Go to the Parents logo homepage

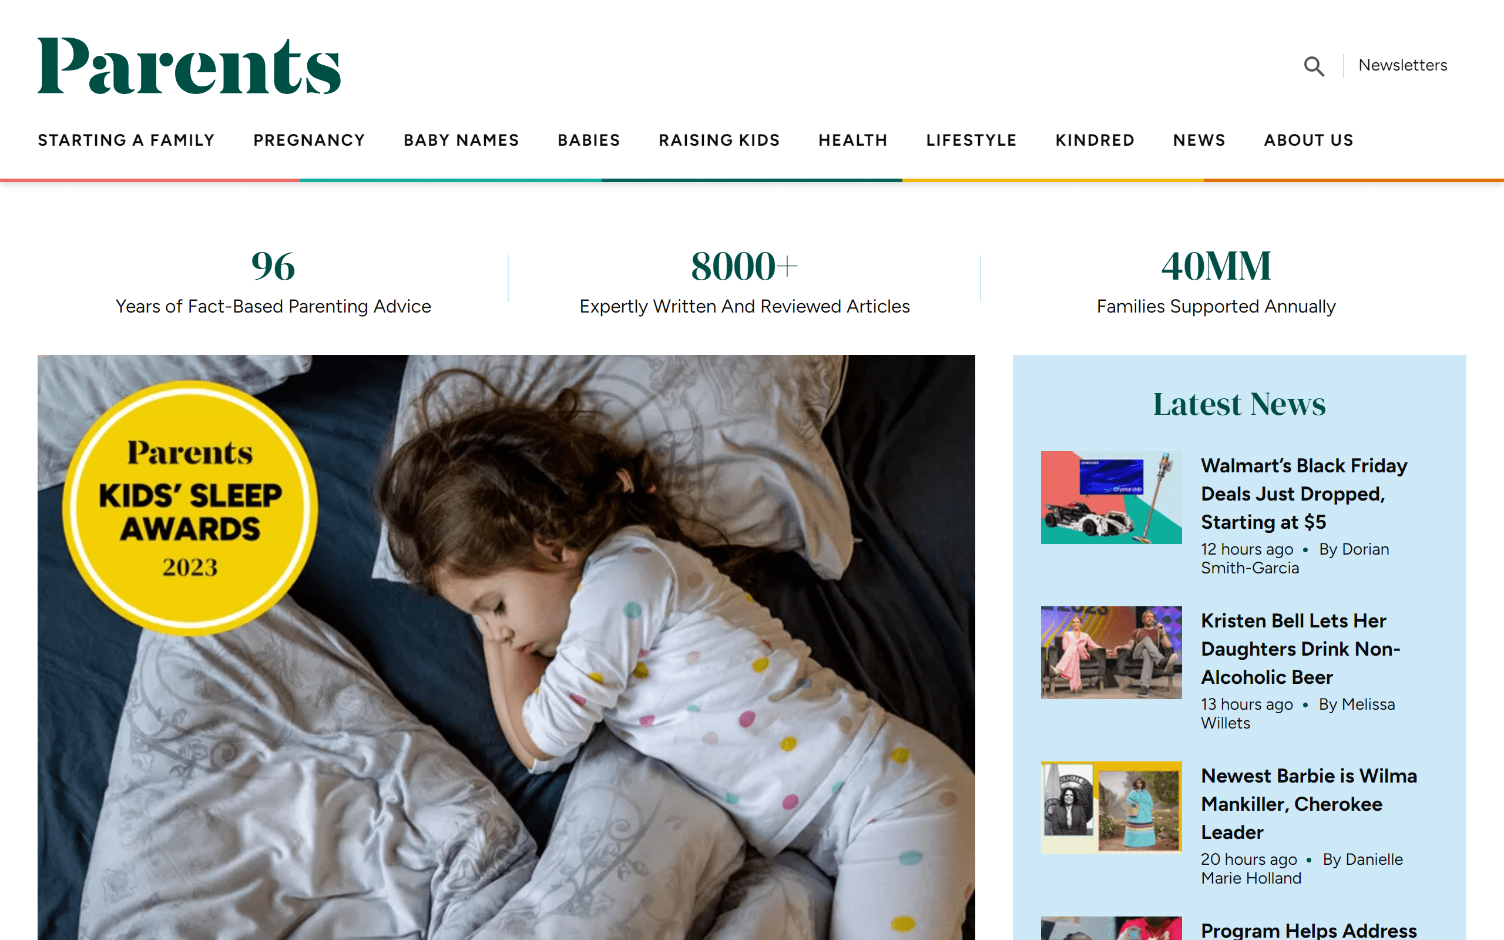point(189,66)
